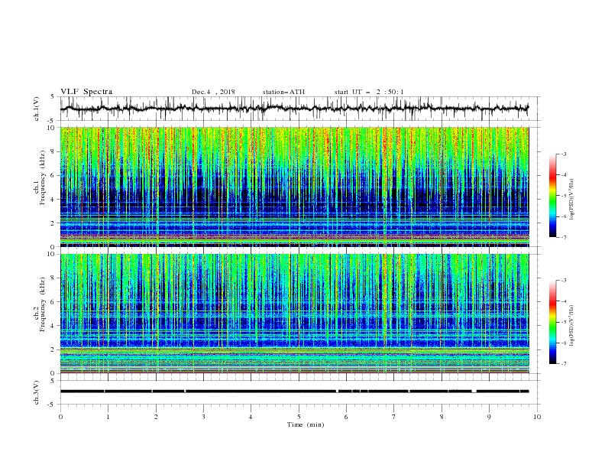
Task: Click the "4" kHz tick on the ch.2 frequency axis
Action: pos(53,326)
